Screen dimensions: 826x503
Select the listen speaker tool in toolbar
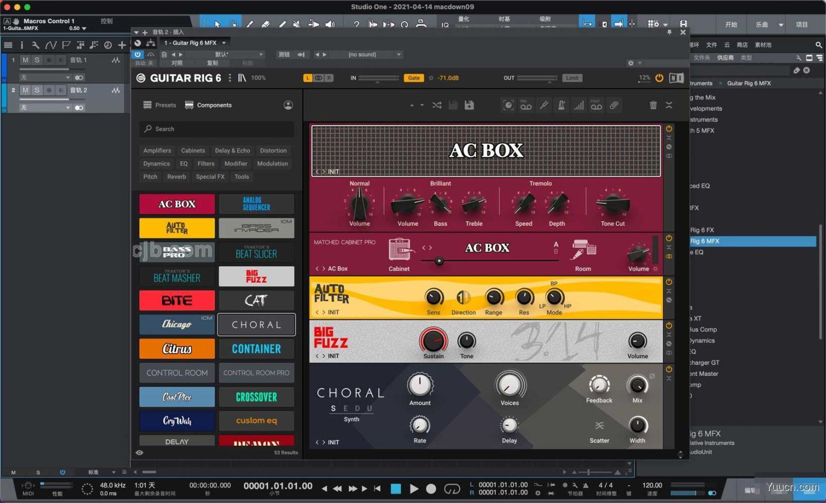click(330, 24)
